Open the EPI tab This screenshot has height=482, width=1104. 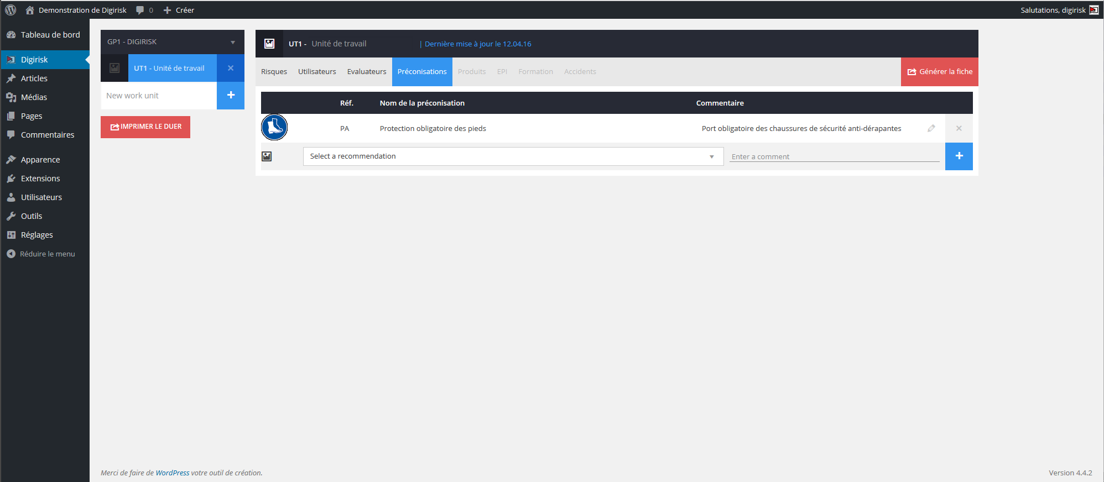[502, 72]
